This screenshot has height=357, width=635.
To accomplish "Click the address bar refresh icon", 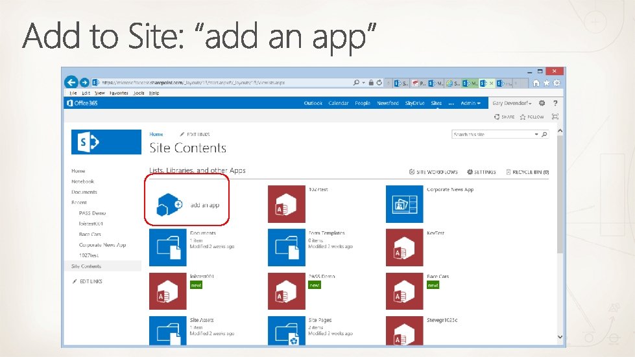I will (379, 82).
